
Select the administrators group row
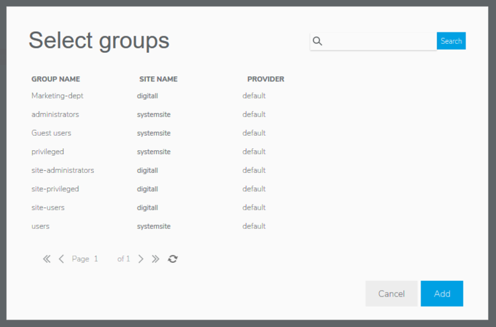point(55,115)
